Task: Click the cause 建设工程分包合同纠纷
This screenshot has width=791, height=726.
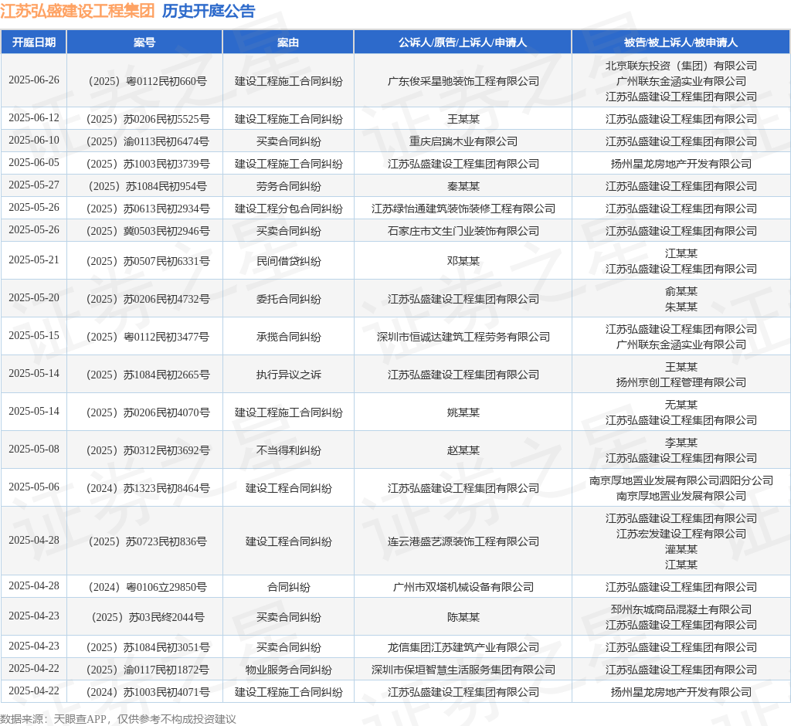Action: (288, 209)
